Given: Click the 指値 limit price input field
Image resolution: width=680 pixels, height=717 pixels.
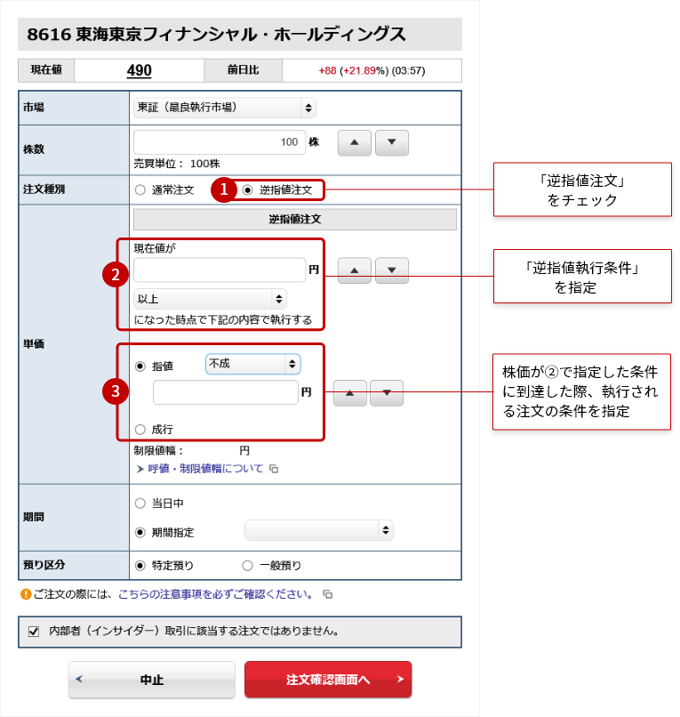Looking at the screenshot, I should pos(225,392).
